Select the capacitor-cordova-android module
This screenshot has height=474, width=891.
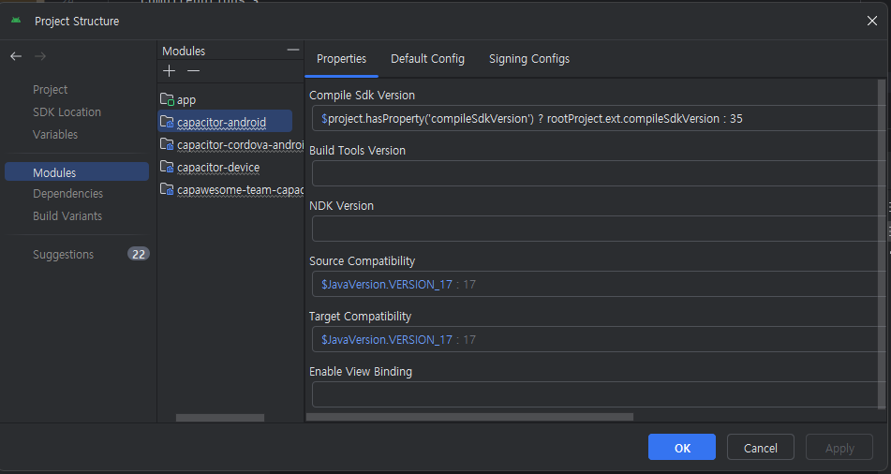pos(241,145)
